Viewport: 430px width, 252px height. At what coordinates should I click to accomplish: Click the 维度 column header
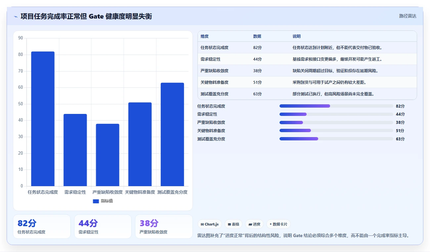coord(204,36)
